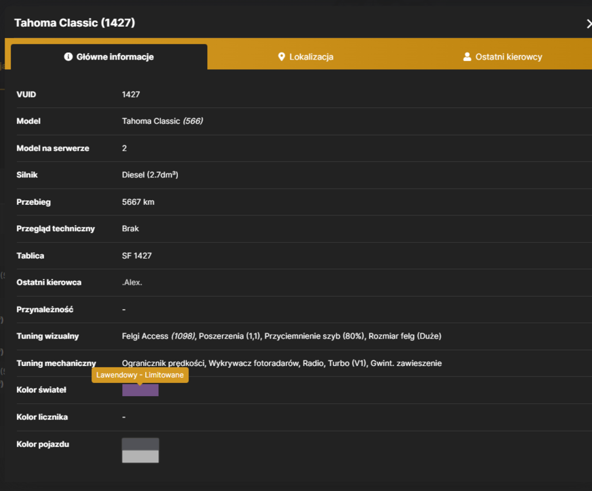
Task: Select the Przegląd techniczny value Brak
Action: pyautogui.click(x=130, y=228)
